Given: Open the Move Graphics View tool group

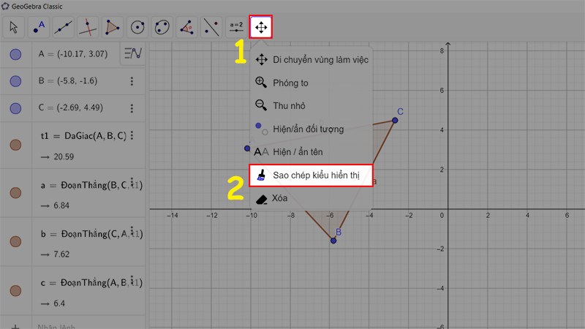Looking at the screenshot, I should [x=261, y=27].
